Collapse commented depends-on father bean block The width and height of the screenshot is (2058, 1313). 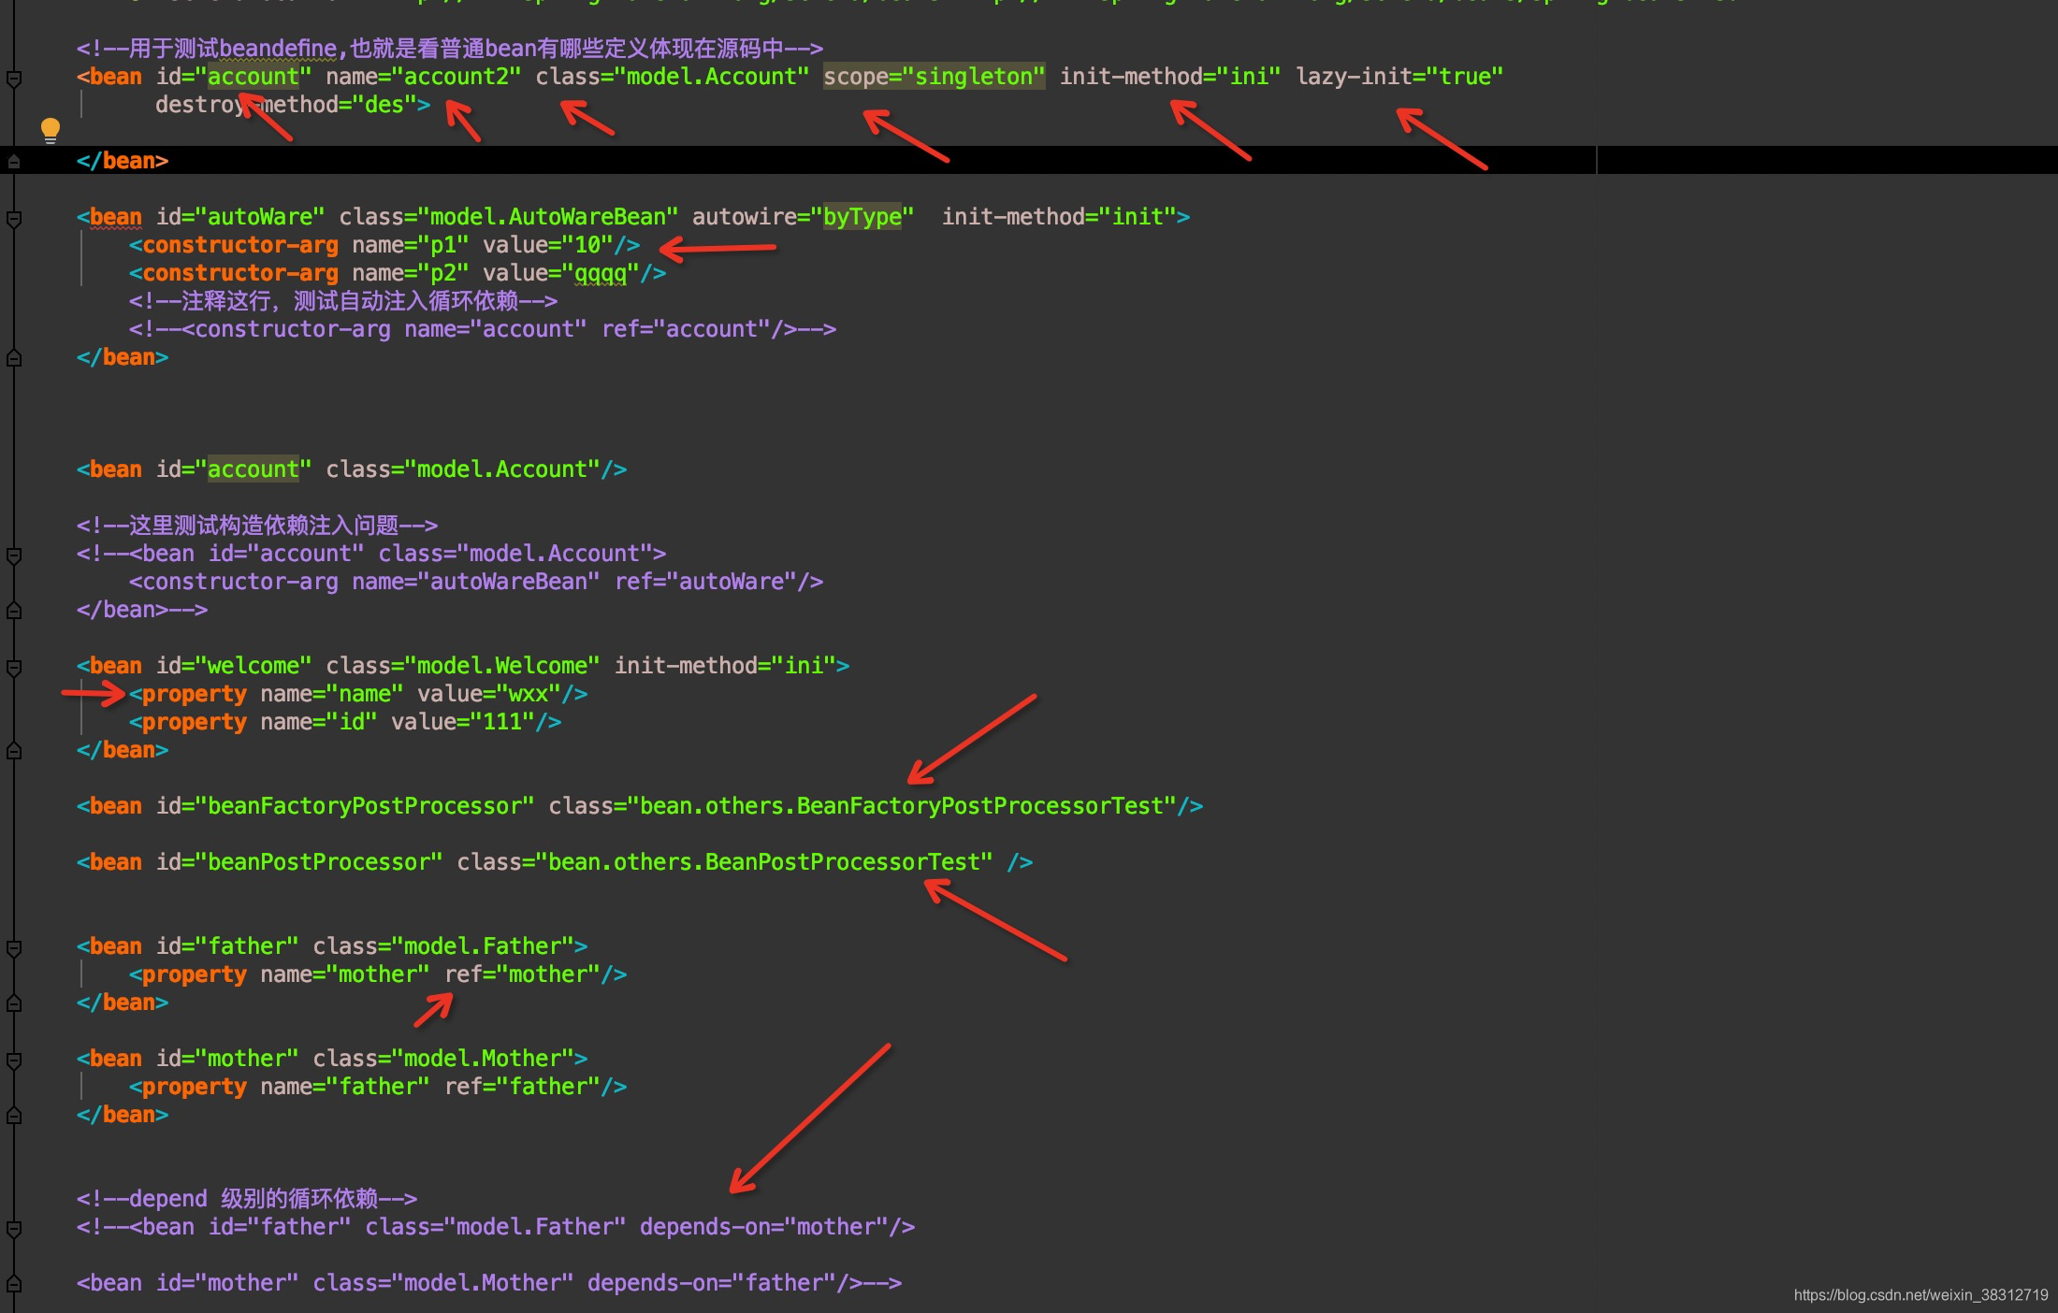(x=14, y=1229)
